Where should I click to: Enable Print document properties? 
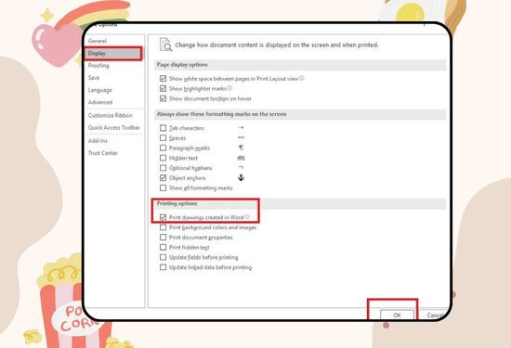[x=163, y=238]
